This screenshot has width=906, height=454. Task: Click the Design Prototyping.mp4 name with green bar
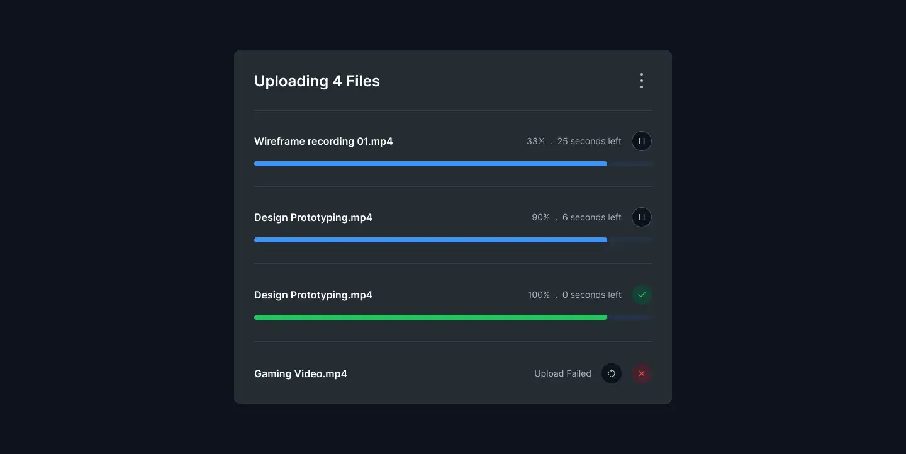tap(313, 295)
